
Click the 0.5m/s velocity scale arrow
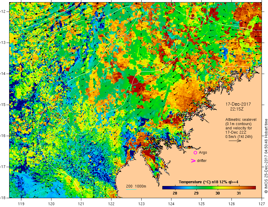coord(235,141)
